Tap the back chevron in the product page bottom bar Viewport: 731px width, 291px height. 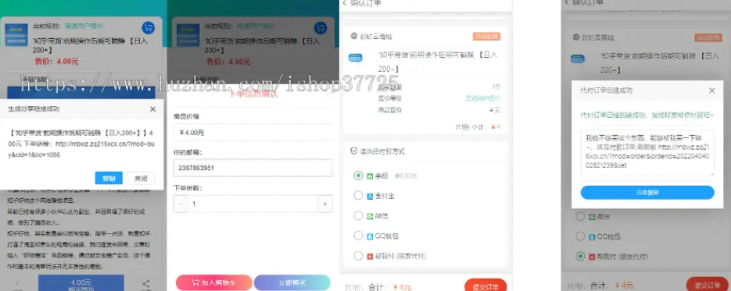click(17, 282)
